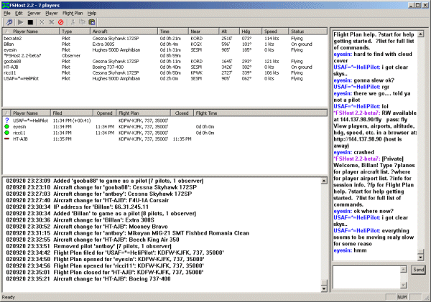This screenshot has height=302, width=431.
Task: Open the Player menu
Action: 52,13
